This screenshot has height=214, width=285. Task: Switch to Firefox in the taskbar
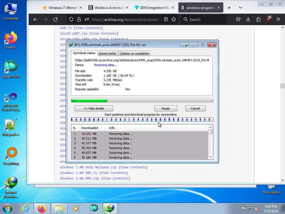42,208
